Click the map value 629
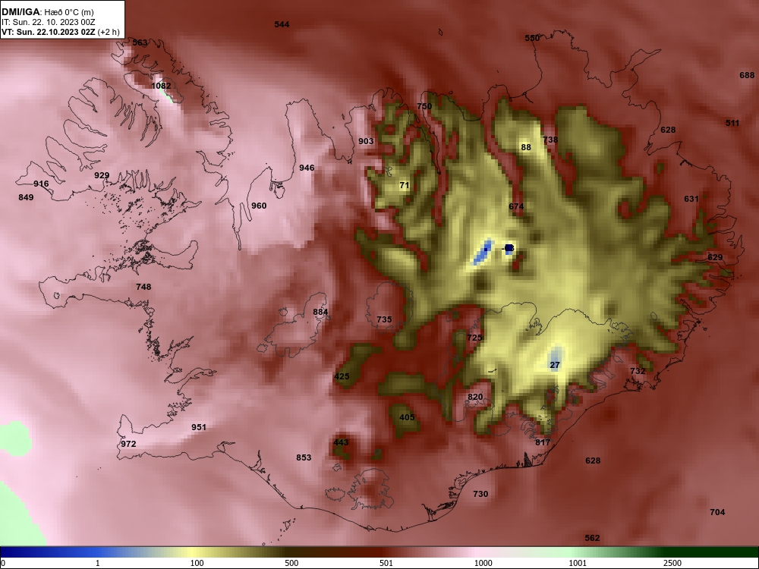Screen dimensions: 759x569 pyautogui.click(x=715, y=257)
